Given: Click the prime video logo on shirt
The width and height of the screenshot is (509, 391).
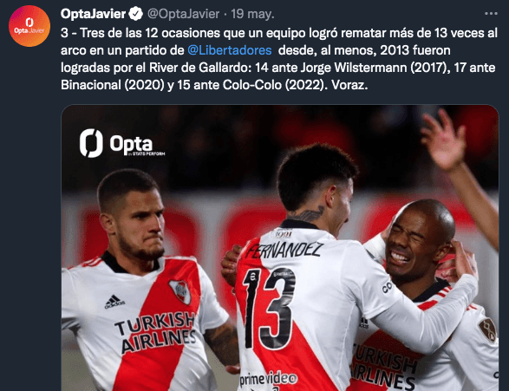Looking at the screenshot, I should click(x=268, y=380).
